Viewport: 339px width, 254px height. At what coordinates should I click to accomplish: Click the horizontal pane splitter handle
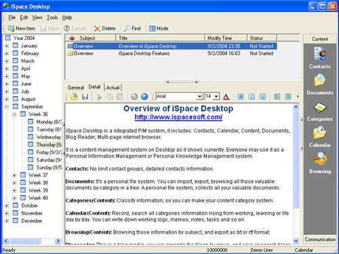(182, 82)
